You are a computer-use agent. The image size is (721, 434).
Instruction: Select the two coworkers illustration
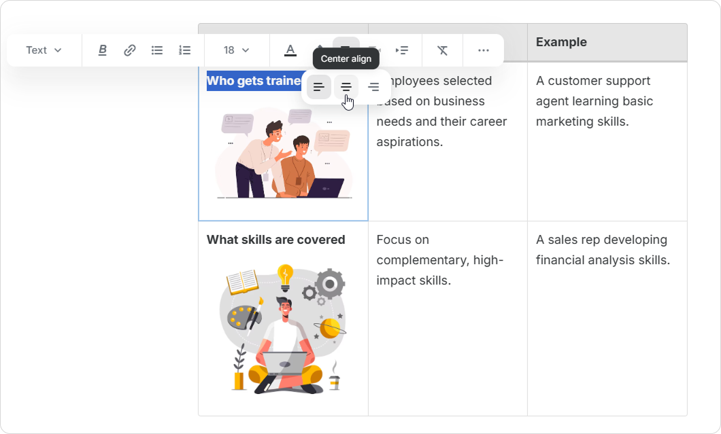(x=284, y=154)
